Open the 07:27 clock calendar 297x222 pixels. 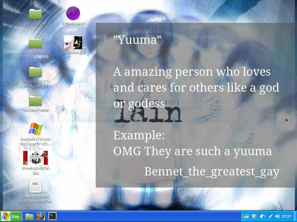(x=287, y=216)
